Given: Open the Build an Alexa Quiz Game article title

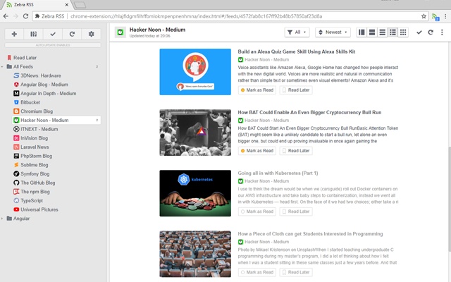Looking at the screenshot, I should 296,51.
